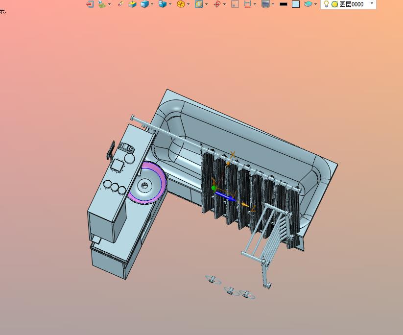
Task: Click the light blue face color swatch
Action: (296, 4)
